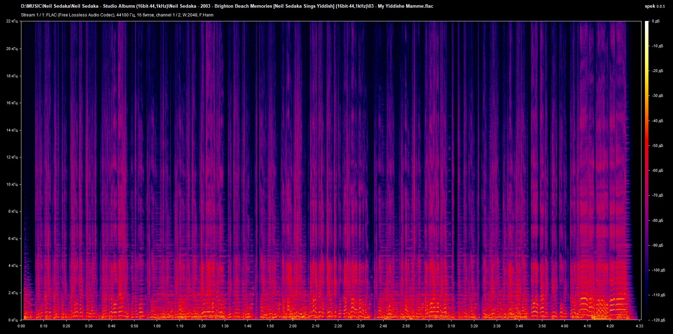
Task: Click the '16 кГц' frequency axis label
Action: point(12,103)
